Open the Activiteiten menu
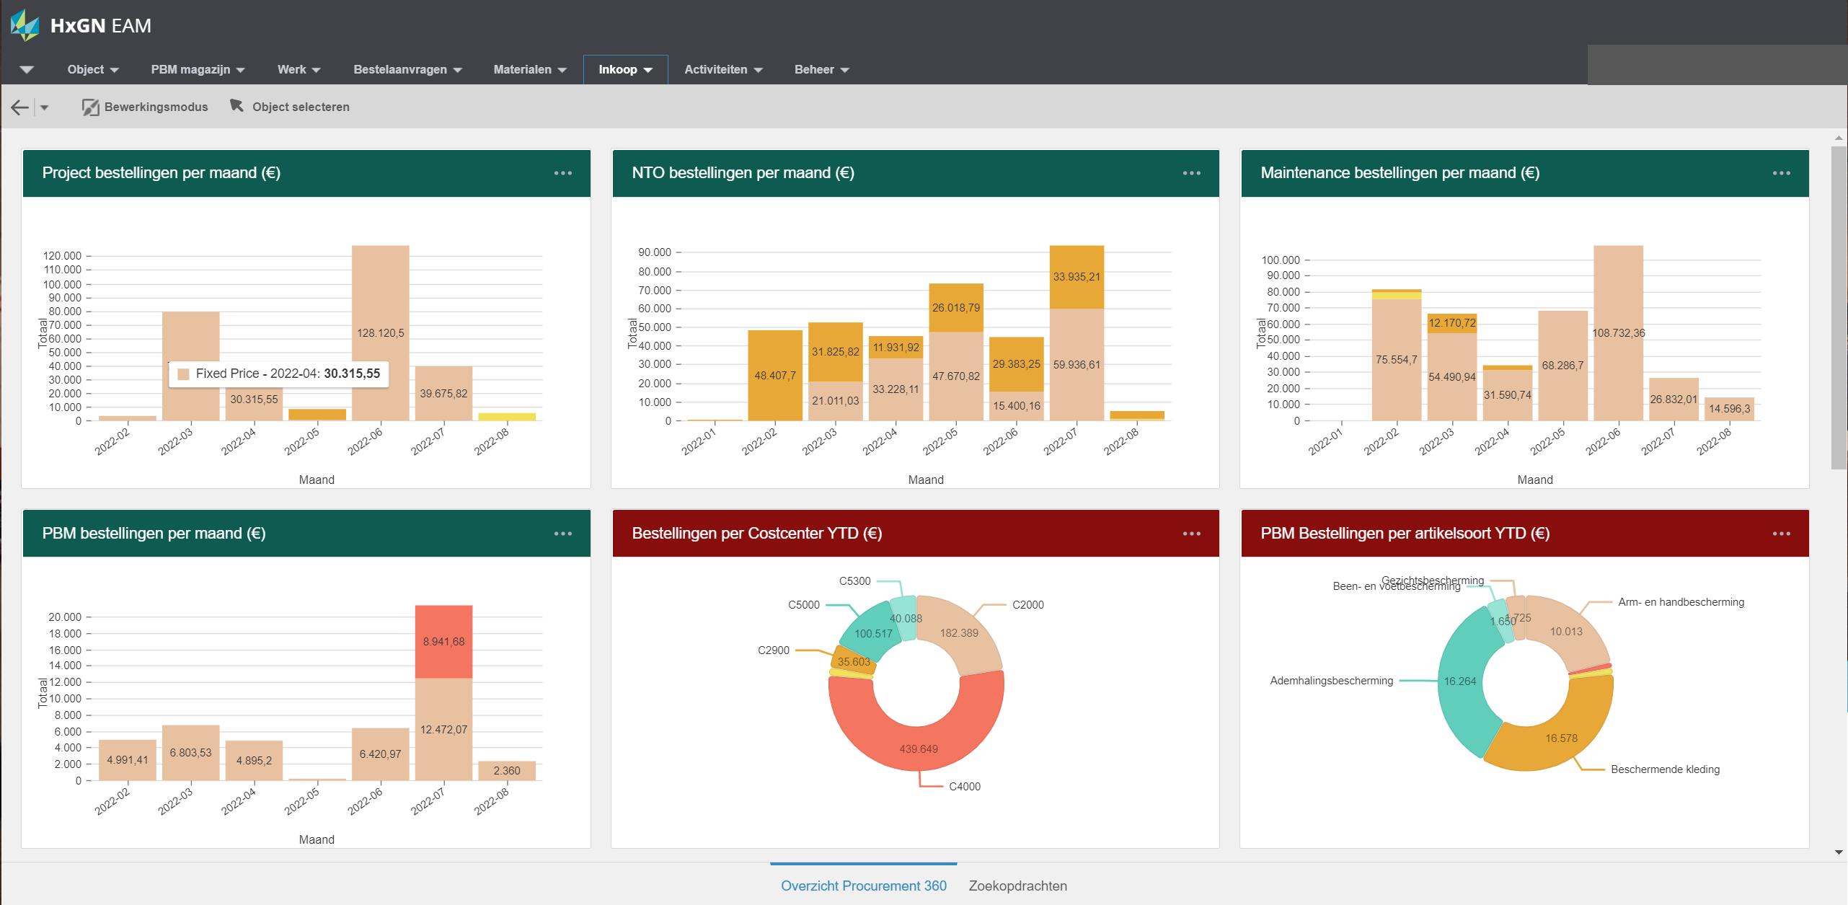1848x905 pixels. tap(723, 70)
